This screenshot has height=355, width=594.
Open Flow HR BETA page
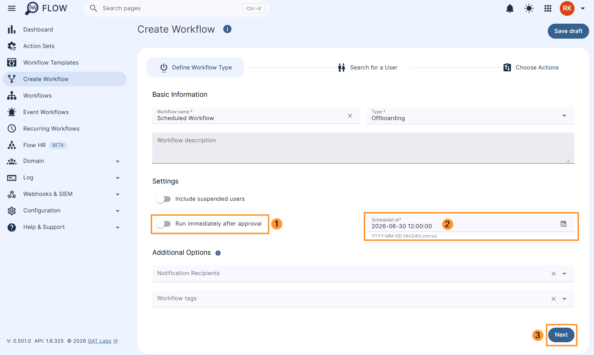(x=65, y=145)
